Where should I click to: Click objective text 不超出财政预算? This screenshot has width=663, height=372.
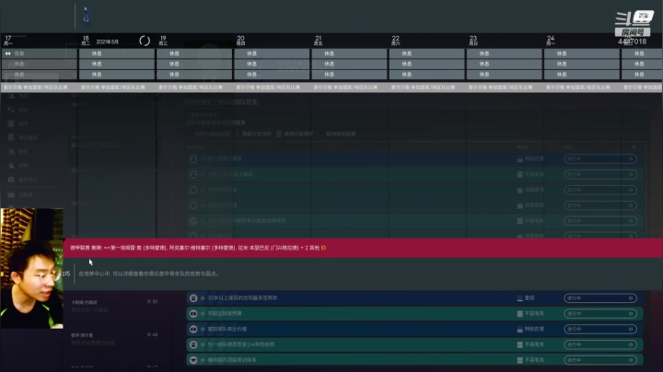click(x=225, y=314)
